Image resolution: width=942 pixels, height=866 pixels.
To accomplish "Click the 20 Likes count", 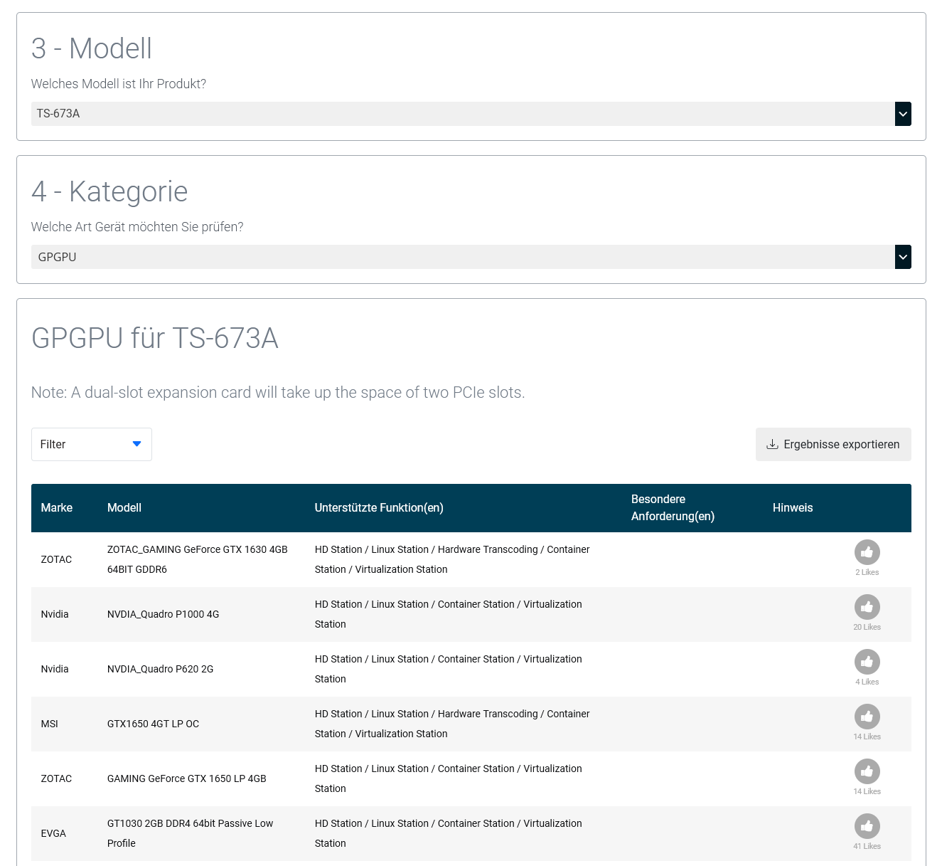I will (x=867, y=627).
